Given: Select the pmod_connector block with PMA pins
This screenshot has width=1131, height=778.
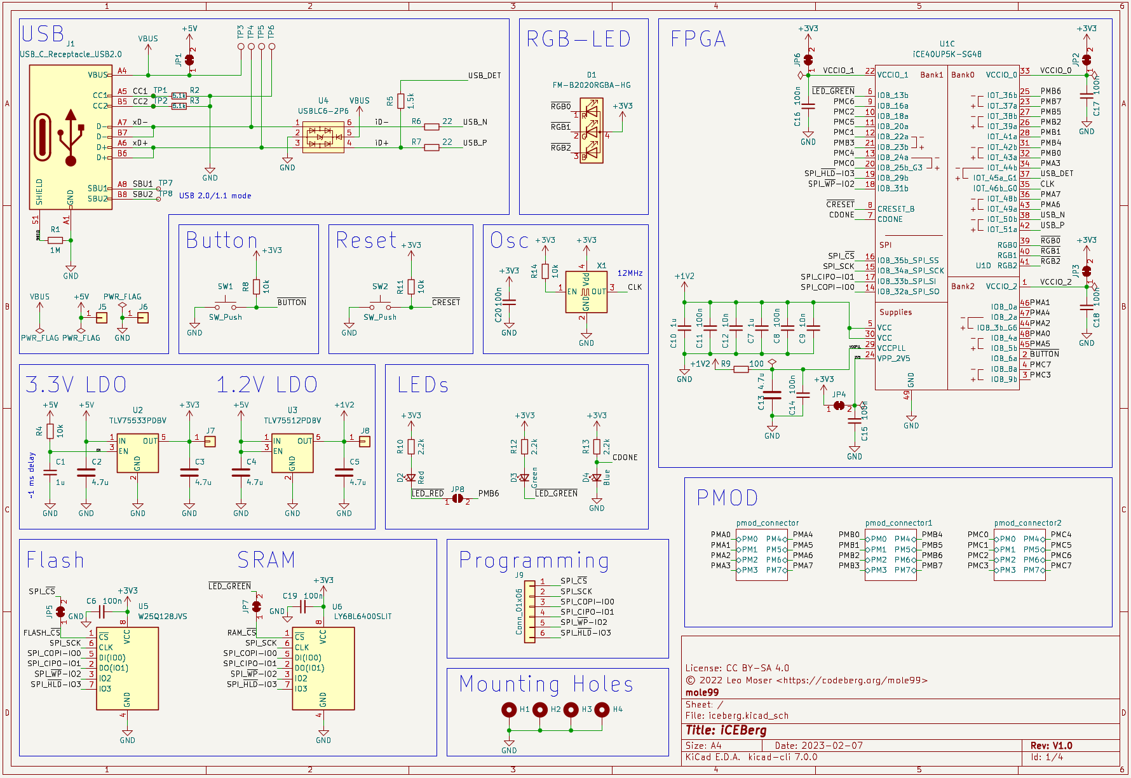Looking at the screenshot, I should pos(762,554).
